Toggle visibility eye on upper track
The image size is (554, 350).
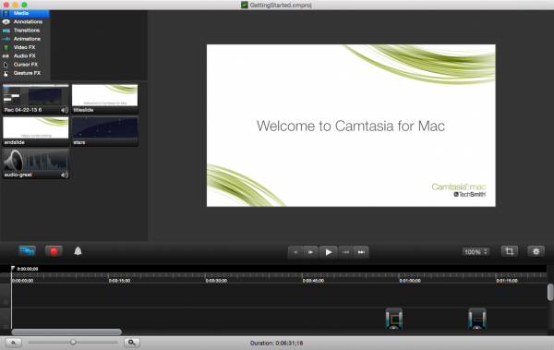coord(6,294)
